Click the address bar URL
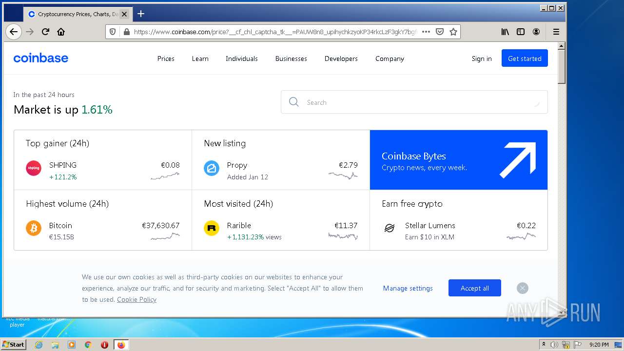 tap(275, 32)
